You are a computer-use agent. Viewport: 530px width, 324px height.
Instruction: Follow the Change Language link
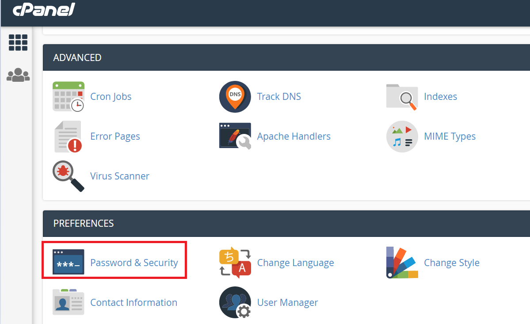295,262
